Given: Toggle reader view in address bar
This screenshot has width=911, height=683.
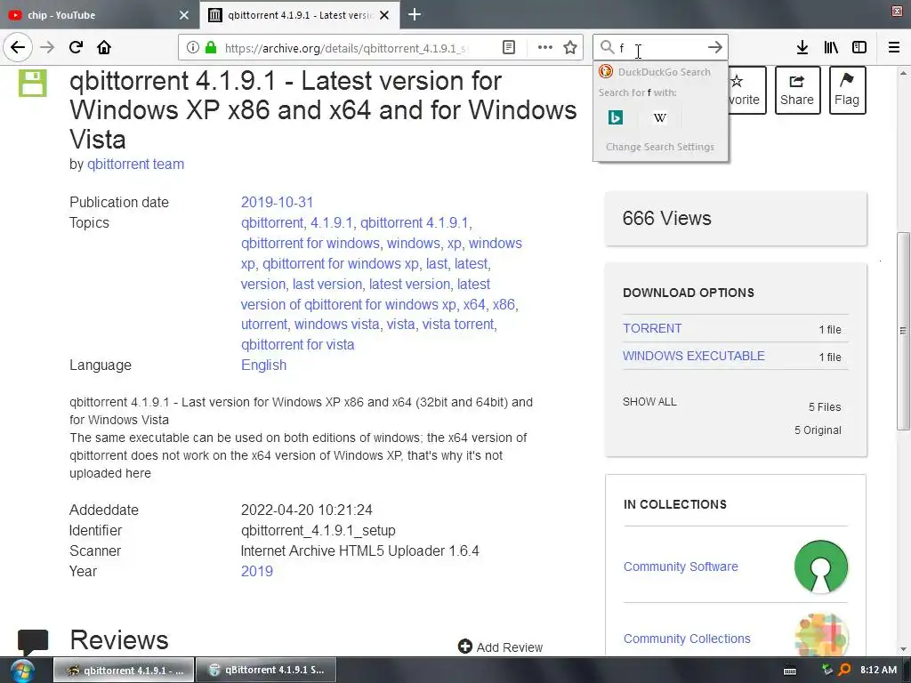Looking at the screenshot, I should click(x=508, y=47).
